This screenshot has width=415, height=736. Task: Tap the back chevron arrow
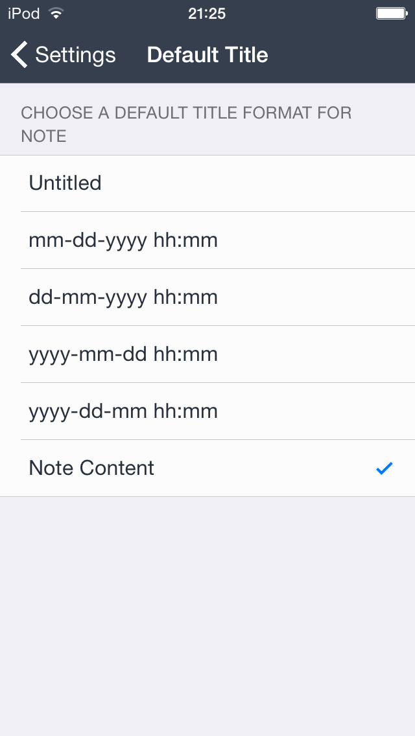pyautogui.click(x=19, y=55)
